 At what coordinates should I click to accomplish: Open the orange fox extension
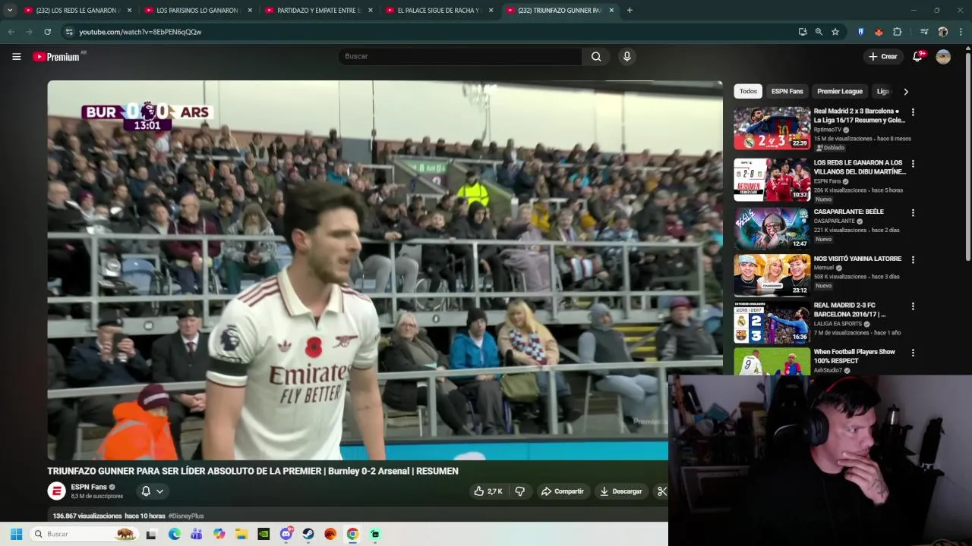click(x=879, y=32)
